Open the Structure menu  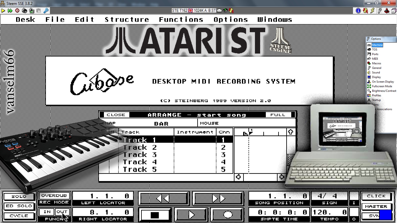pyautogui.click(x=127, y=20)
